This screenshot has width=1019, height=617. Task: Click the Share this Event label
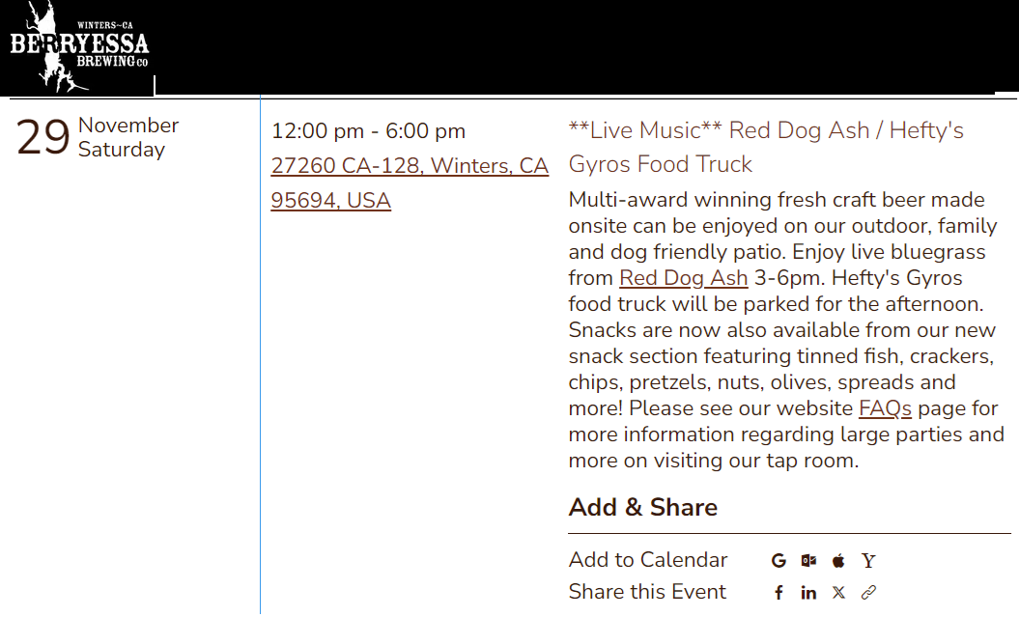point(647,592)
